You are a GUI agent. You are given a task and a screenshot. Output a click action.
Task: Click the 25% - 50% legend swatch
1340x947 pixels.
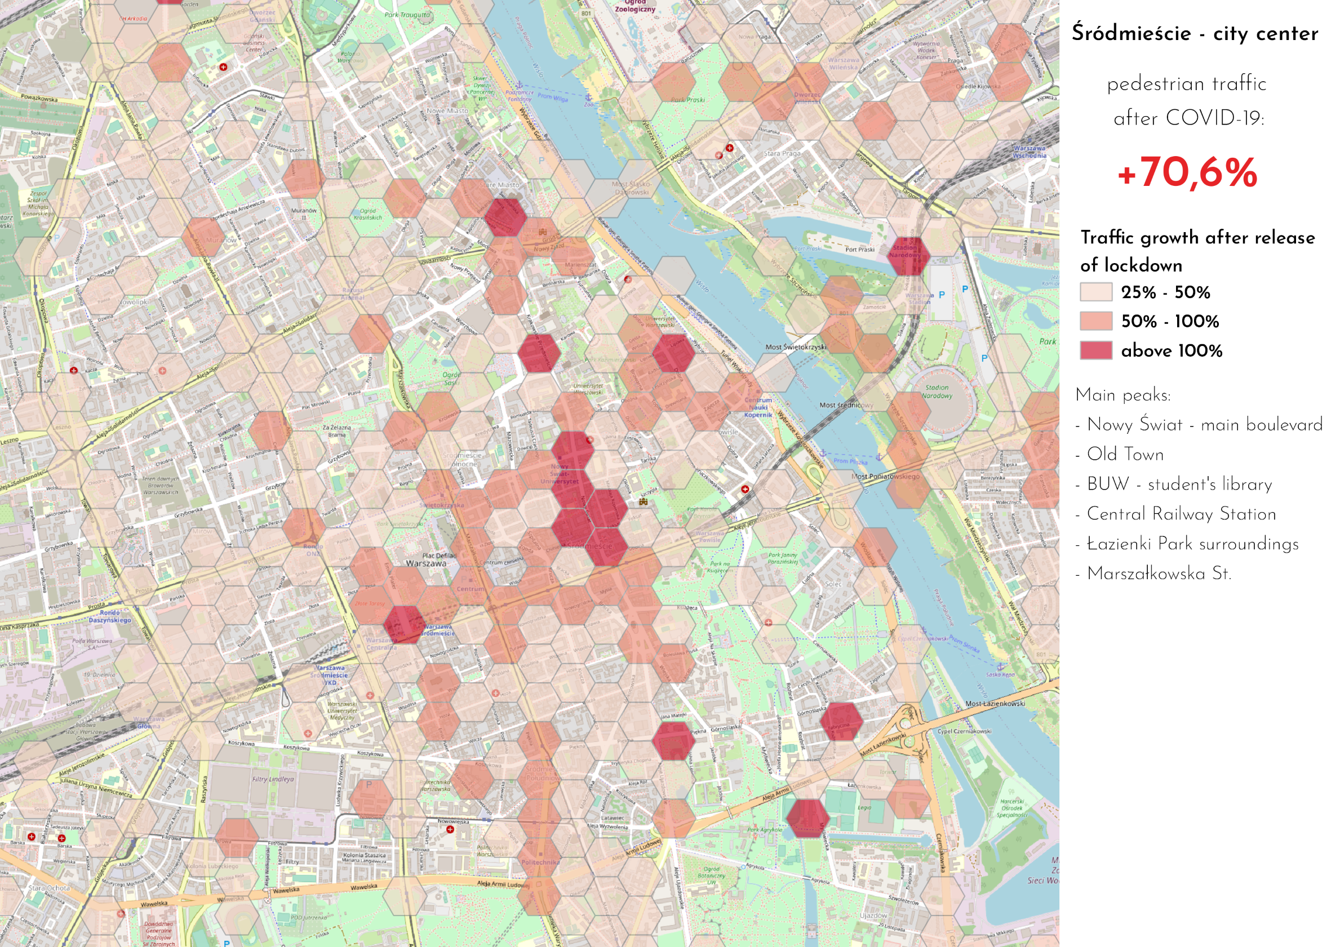click(x=1095, y=292)
